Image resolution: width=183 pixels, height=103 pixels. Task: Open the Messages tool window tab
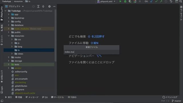coord(32,97)
